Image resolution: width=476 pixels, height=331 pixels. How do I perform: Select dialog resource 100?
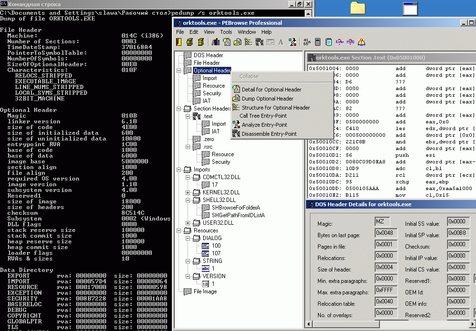tap(216, 246)
